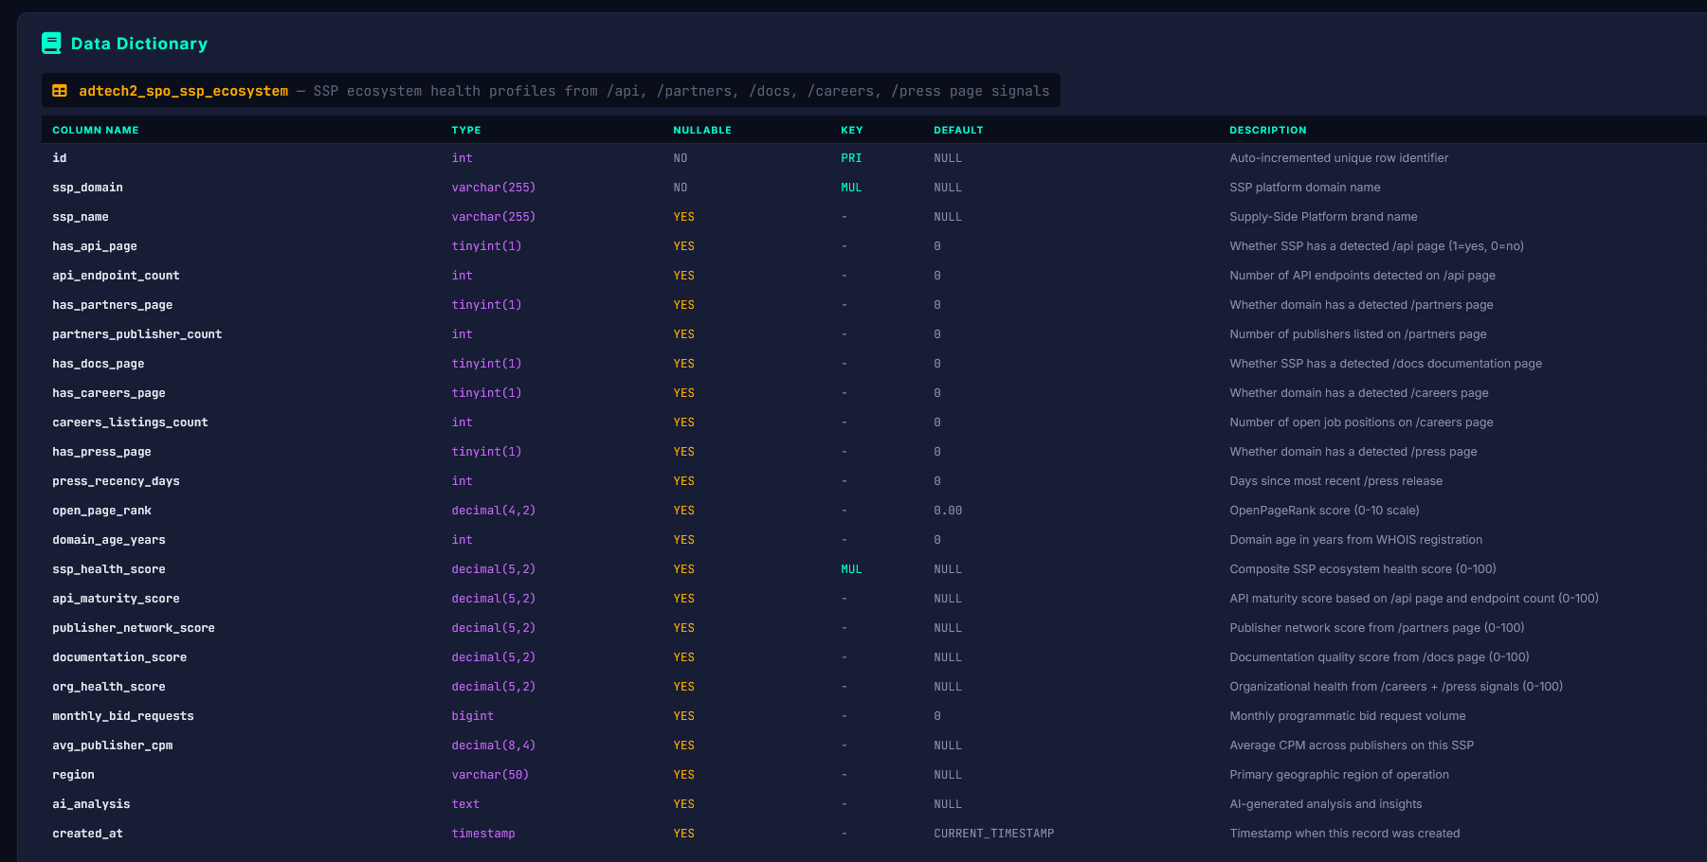Click the Data Dictionary heading
This screenshot has height=862, width=1707.
[139, 44]
